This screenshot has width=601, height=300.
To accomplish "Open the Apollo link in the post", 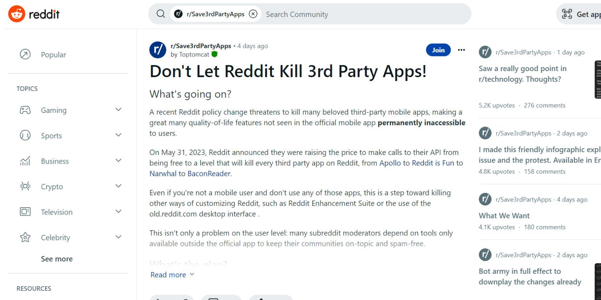I will [390, 163].
